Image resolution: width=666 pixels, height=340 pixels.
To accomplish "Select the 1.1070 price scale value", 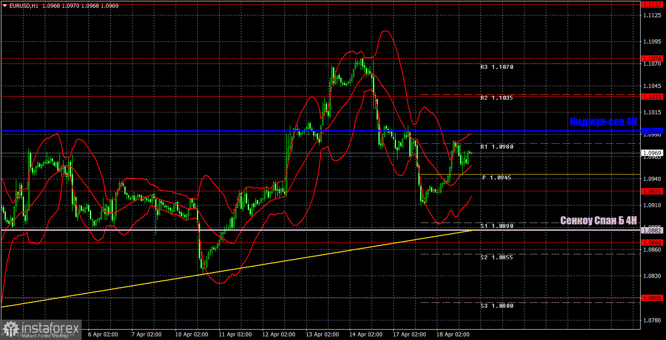I will pyautogui.click(x=652, y=64).
